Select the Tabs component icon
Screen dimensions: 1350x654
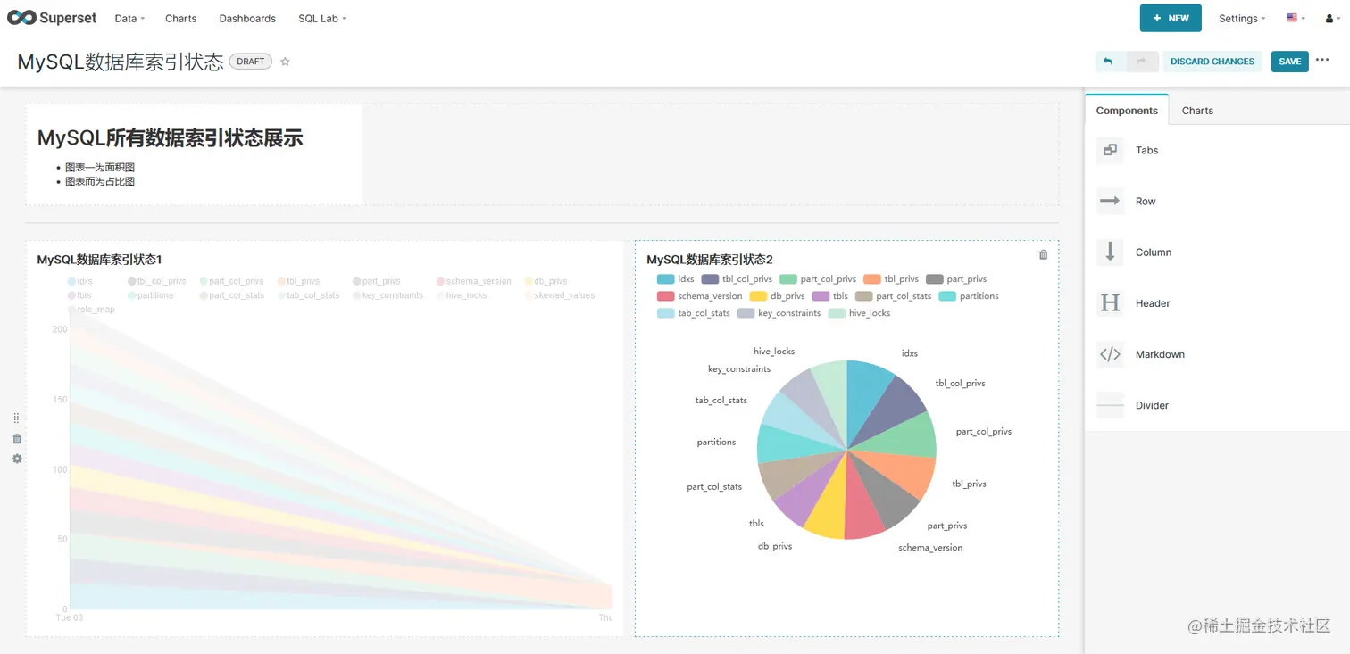(x=1110, y=150)
